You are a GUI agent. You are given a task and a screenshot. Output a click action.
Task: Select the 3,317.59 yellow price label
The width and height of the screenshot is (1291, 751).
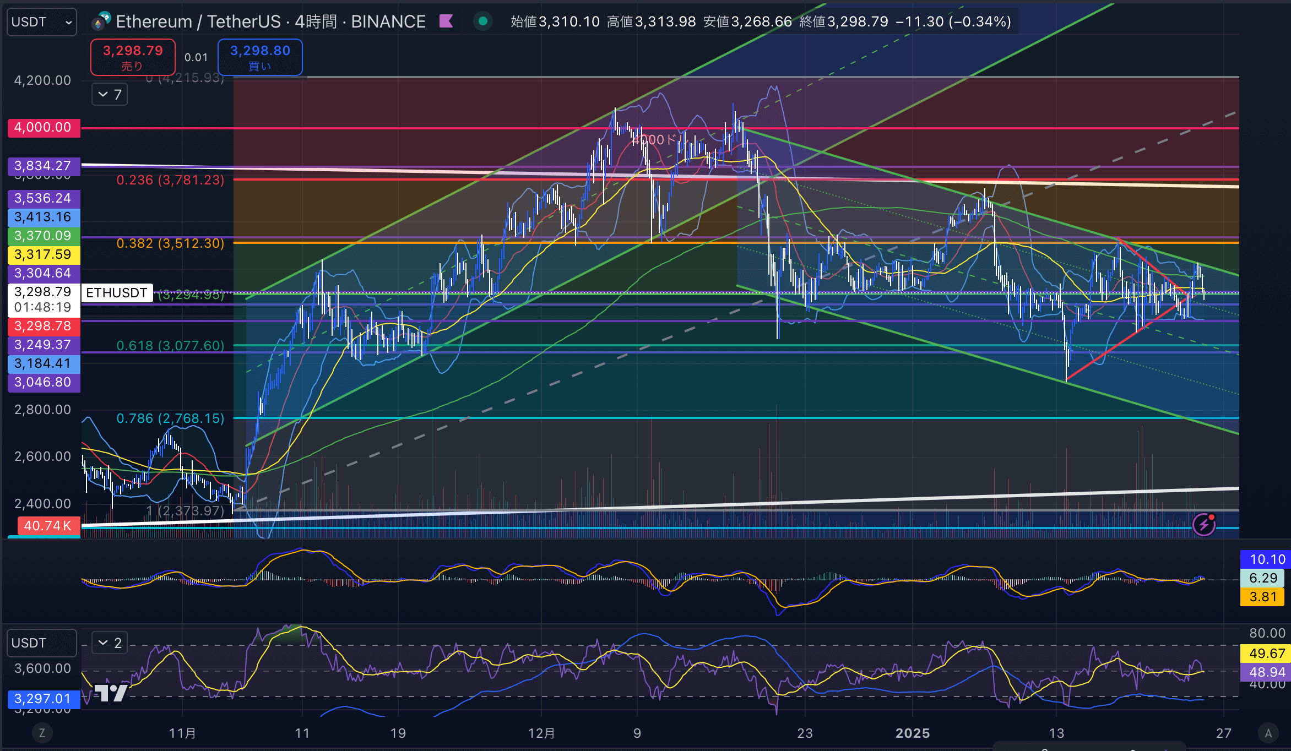point(44,254)
